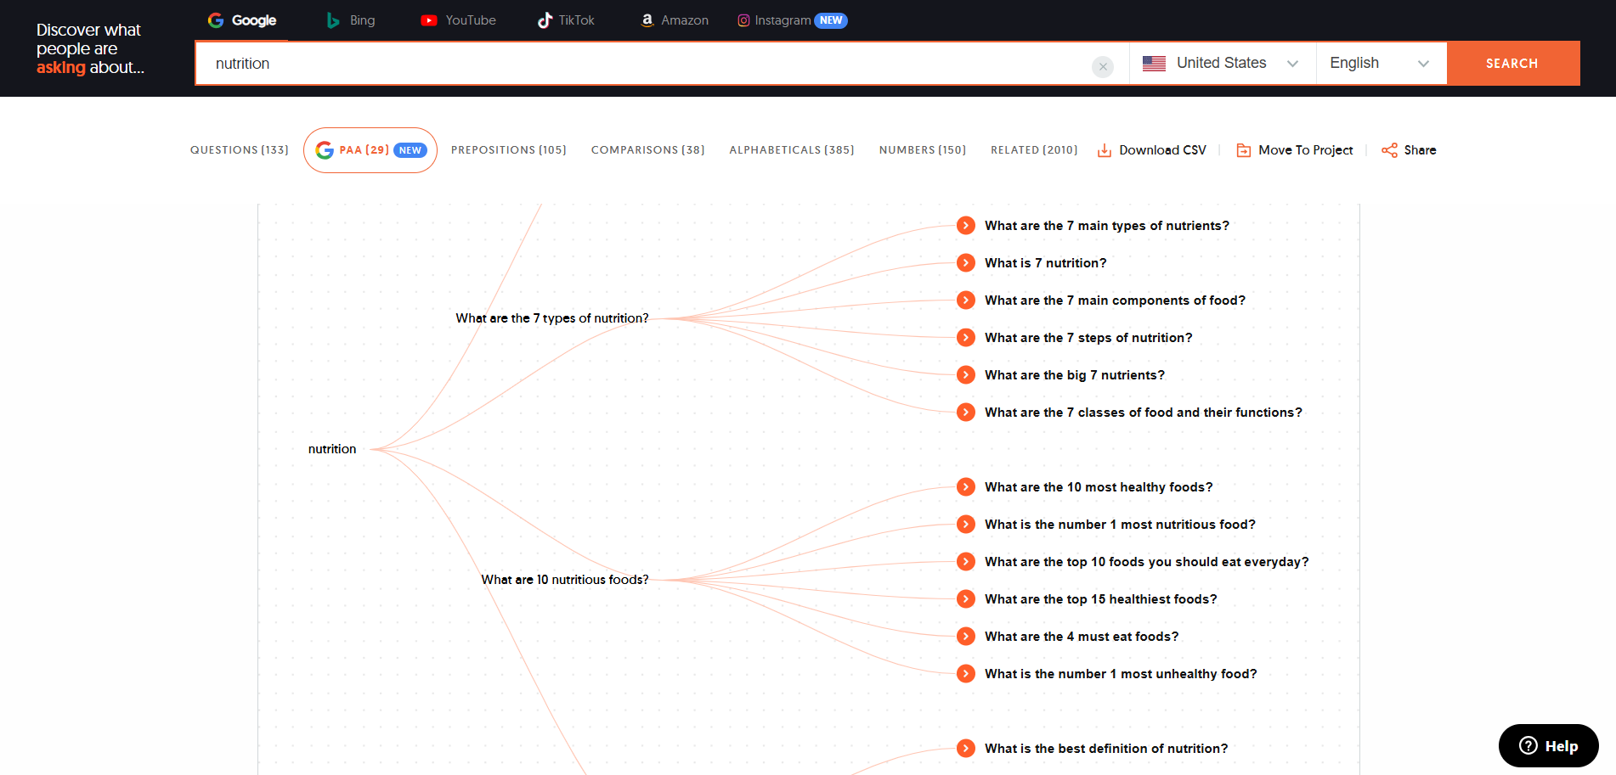Click 'What is the best definition of nutrition?' text

coord(1106,749)
